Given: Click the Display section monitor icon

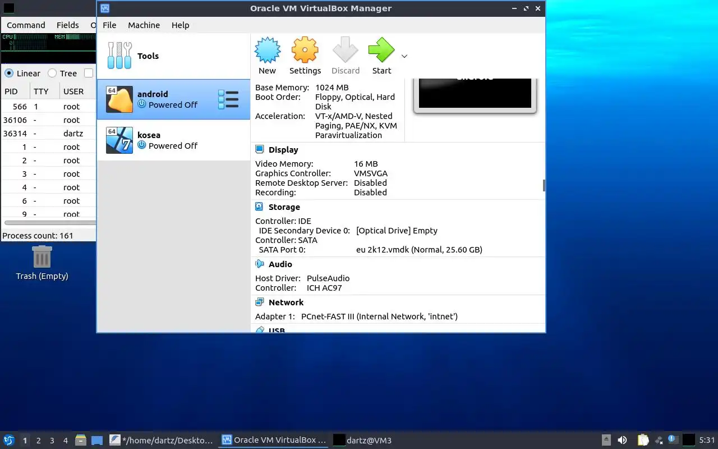Looking at the screenshot, I should pos(260,150).
